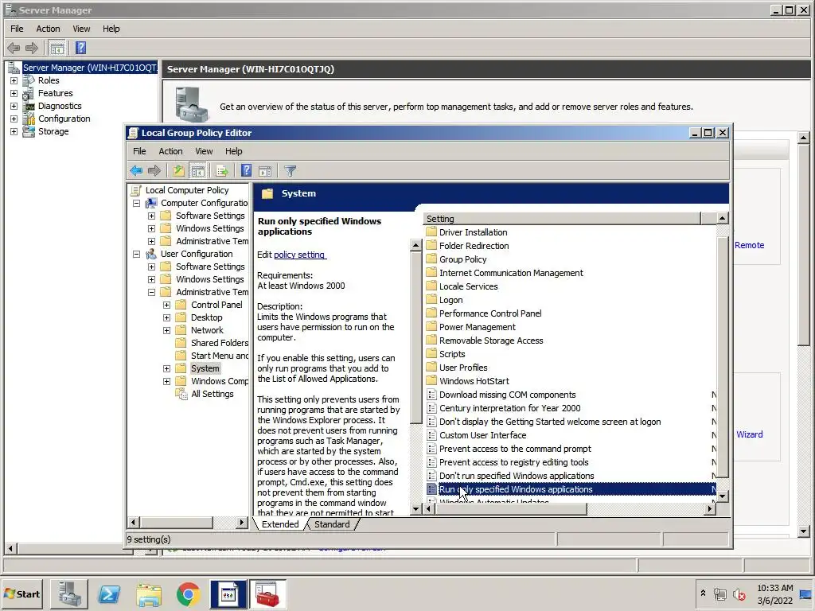Open Help menu in Server Manager
The image size is (815, 611).
[111, 29]
